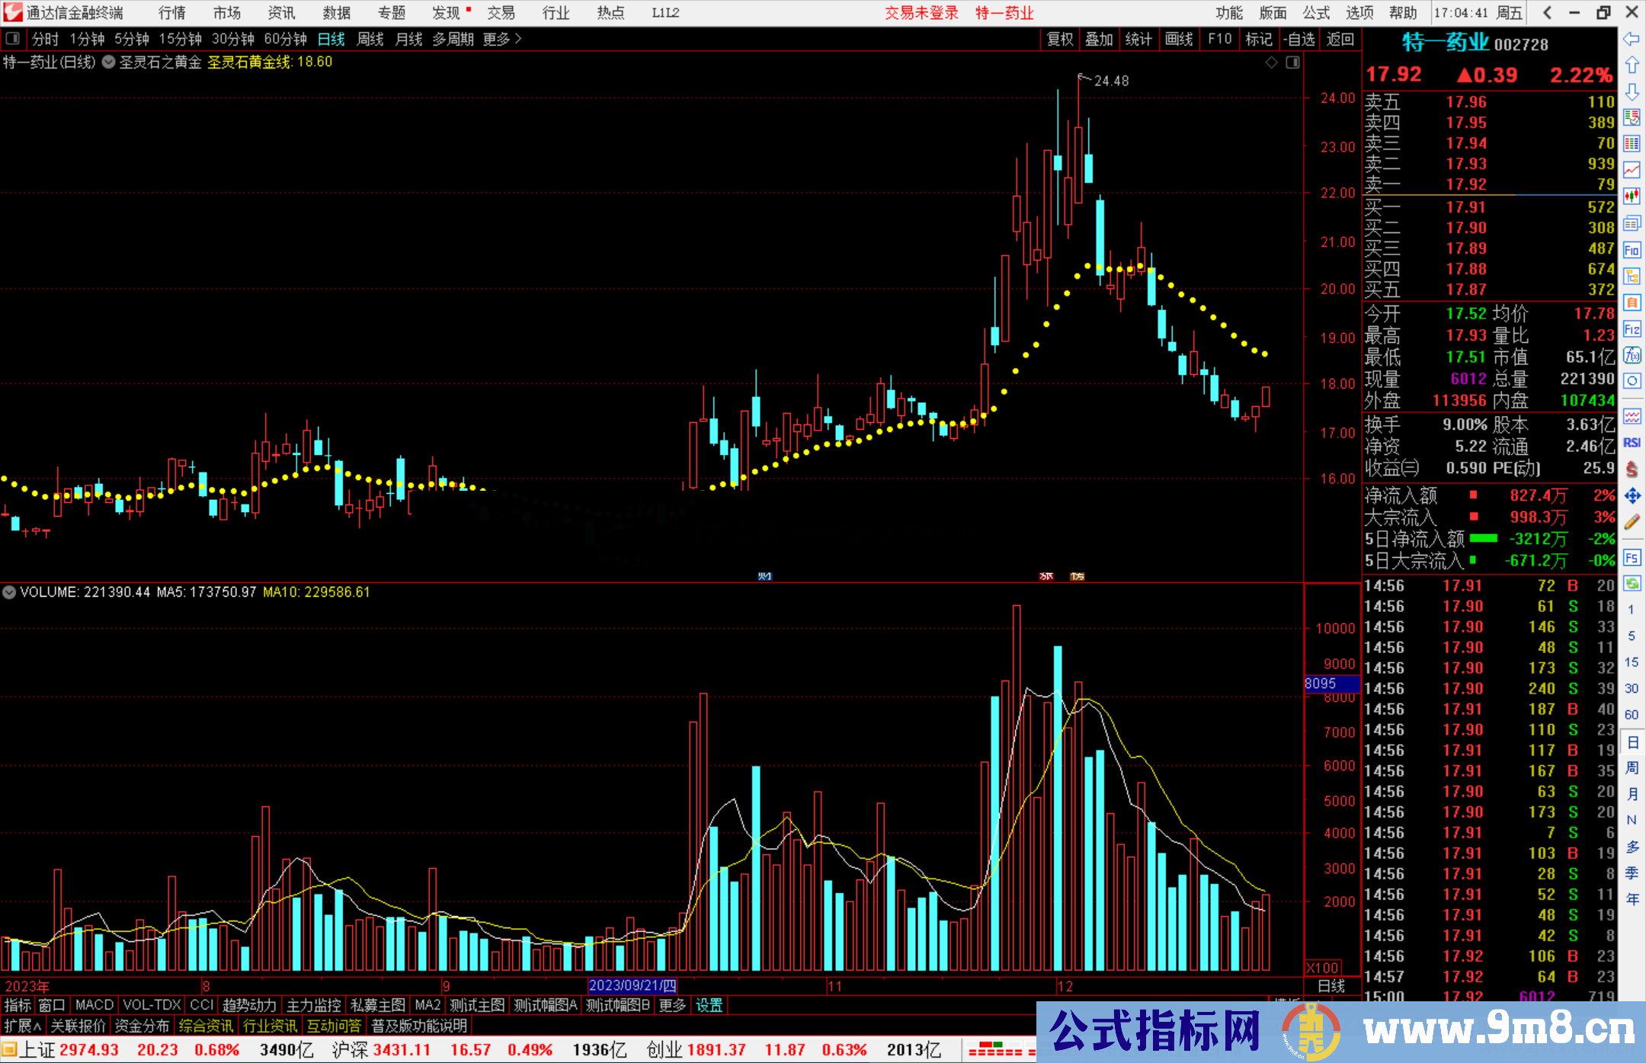Select 15-minute period in right sidebar

[x=1631, y=662]
